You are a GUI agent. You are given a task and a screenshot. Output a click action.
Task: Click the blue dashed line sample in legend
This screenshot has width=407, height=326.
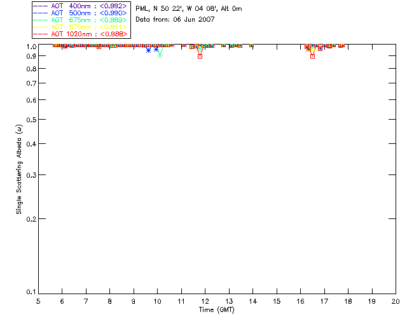tap(41, 13)
